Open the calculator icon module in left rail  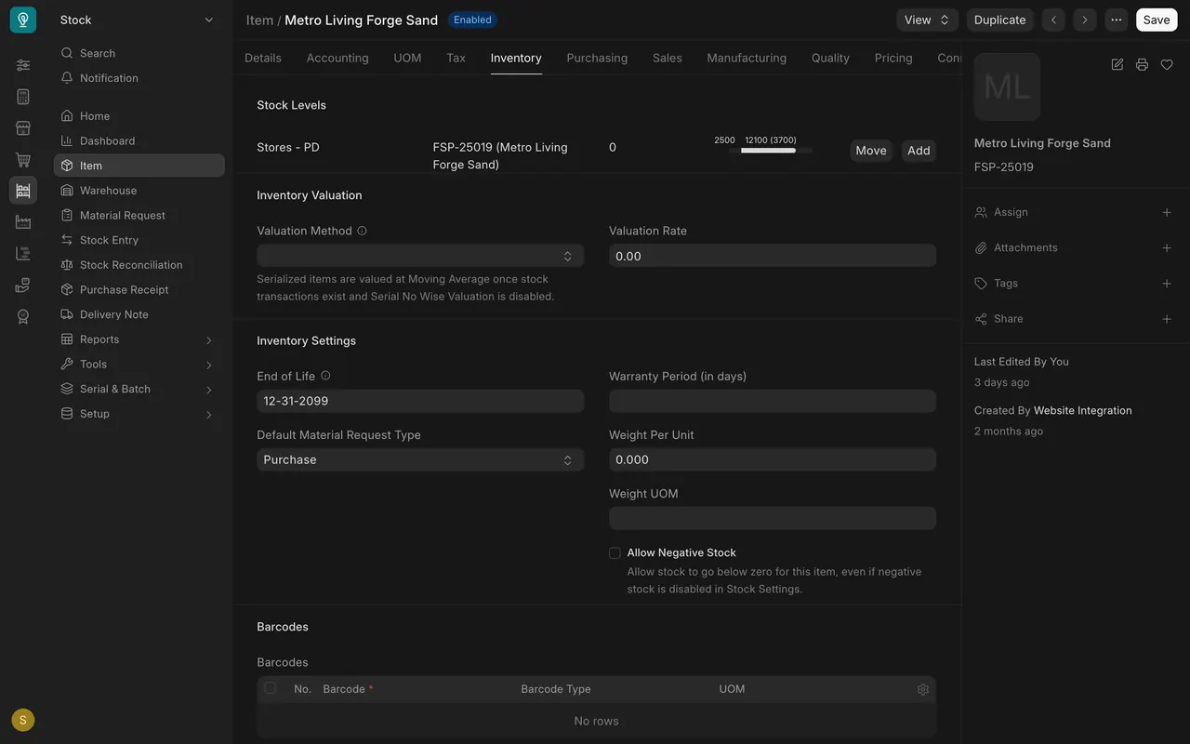tap(23, 97)
